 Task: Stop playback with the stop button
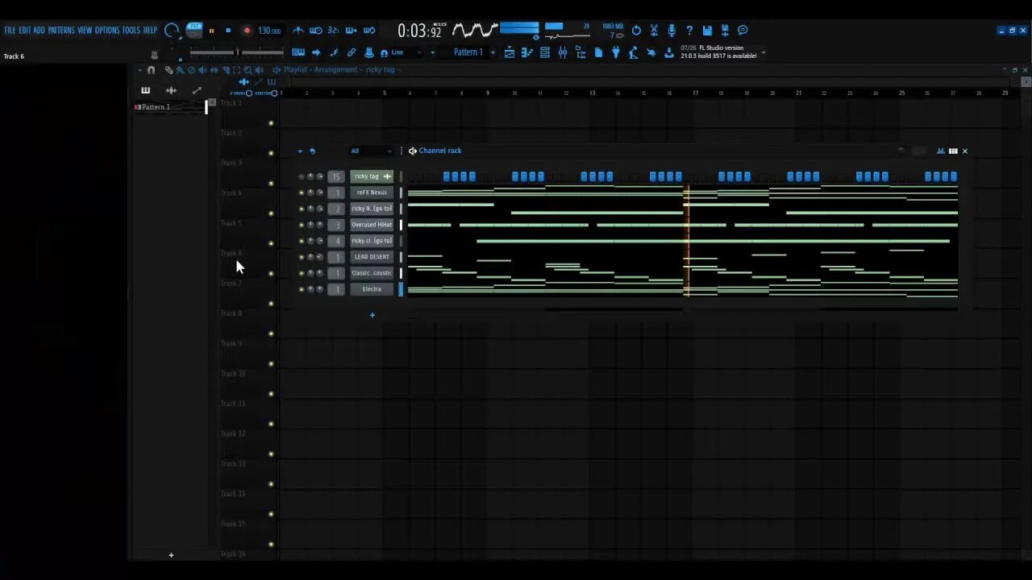(x=228, y=31)
